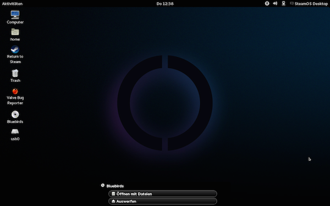Viewport: 330px width, 206px height.
Task: Open the accessibility menu in top bar
Action: point(267,3)
